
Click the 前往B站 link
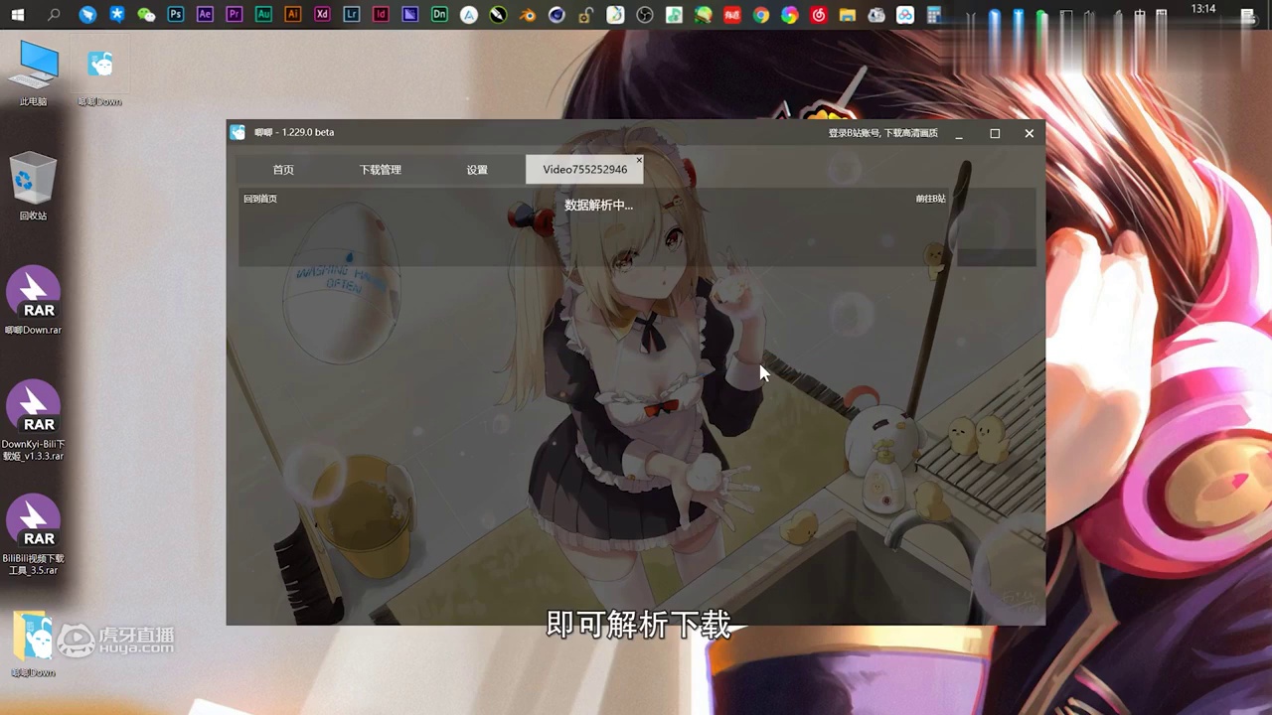pyautogui.click(x=930, y=199)
